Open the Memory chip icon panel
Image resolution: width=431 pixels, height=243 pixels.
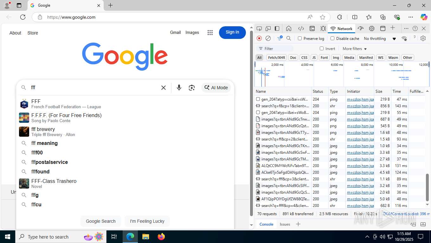pyautogui.click(x=372, y=28)
